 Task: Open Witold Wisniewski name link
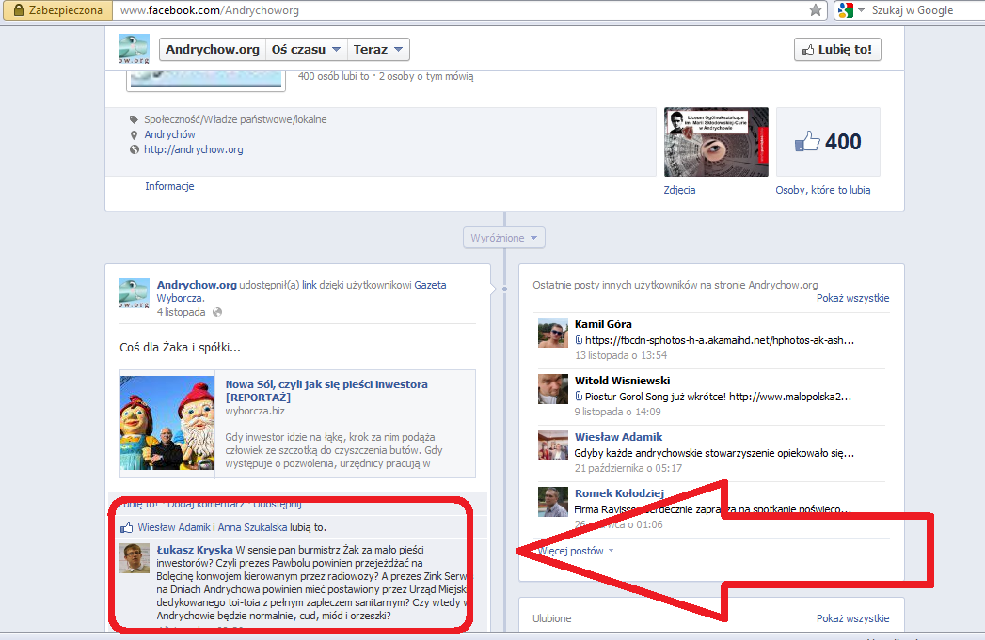pyautogui.click(x=622, y=381)
